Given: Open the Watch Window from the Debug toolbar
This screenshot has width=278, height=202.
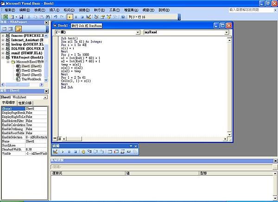Looking at the screenshot, I should [x=122, y=151].
